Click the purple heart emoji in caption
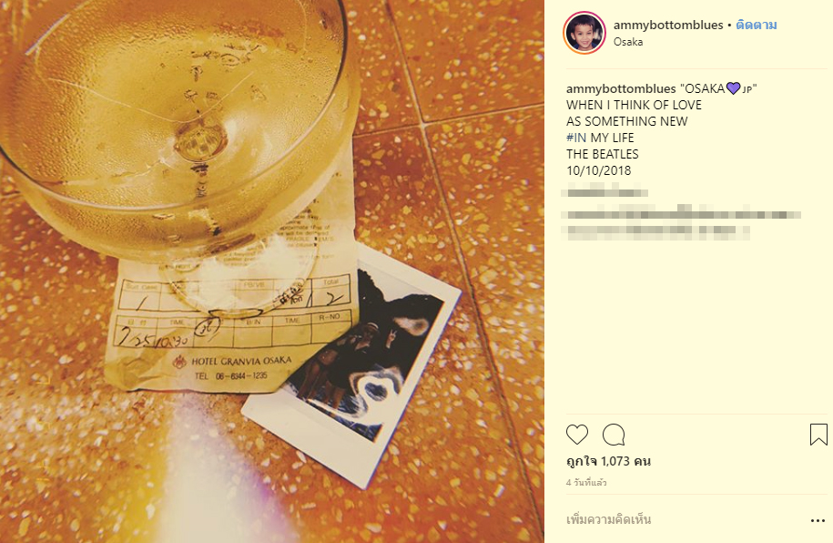This screenshot has height=543, width=833. tap(733, 88)
